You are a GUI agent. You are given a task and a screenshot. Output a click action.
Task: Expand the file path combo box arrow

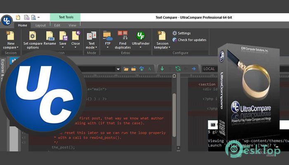[118, 69]
